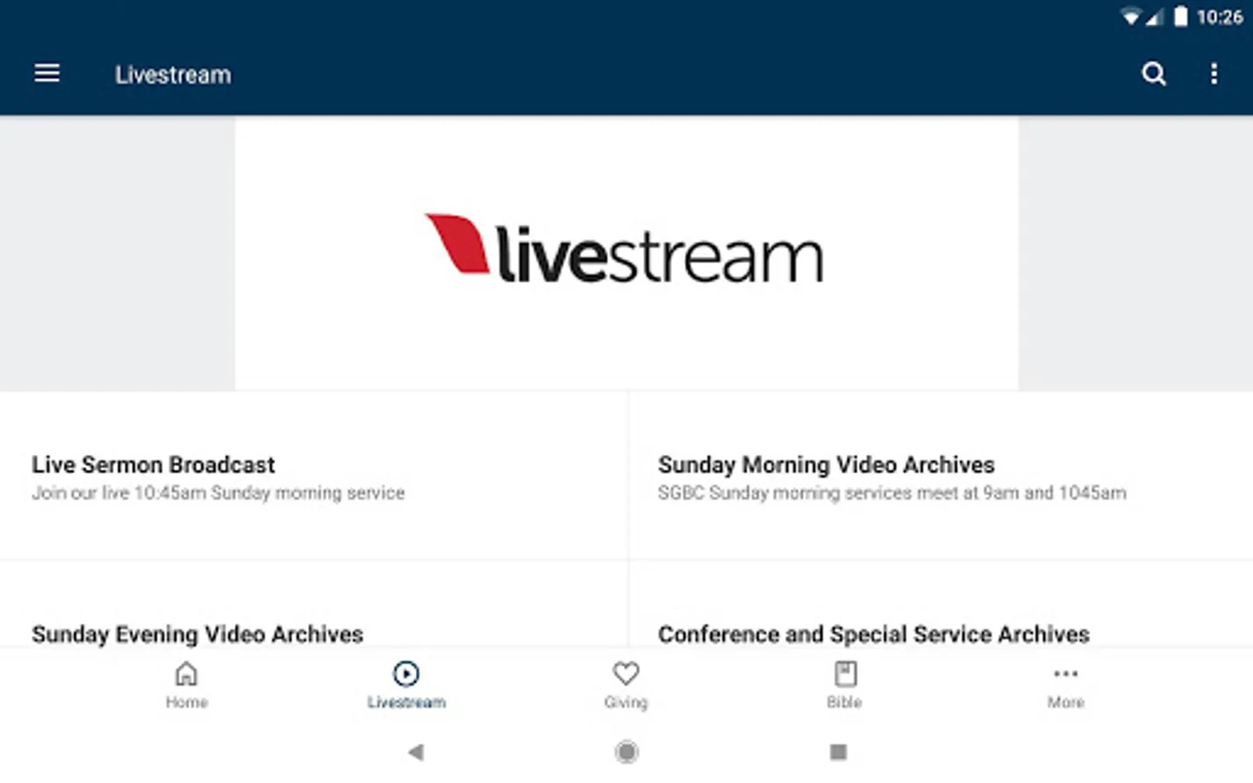
Task: Check the Wi-Fi status icon
Action: tap(1130, 17)
